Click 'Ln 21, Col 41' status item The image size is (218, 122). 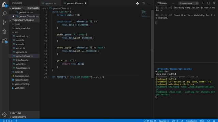(150, 121)
